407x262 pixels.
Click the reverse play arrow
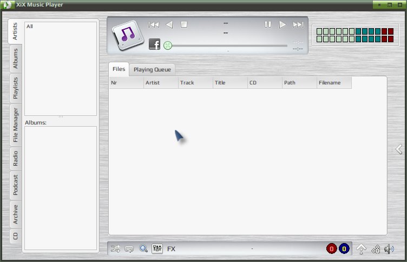coord(169,25)
